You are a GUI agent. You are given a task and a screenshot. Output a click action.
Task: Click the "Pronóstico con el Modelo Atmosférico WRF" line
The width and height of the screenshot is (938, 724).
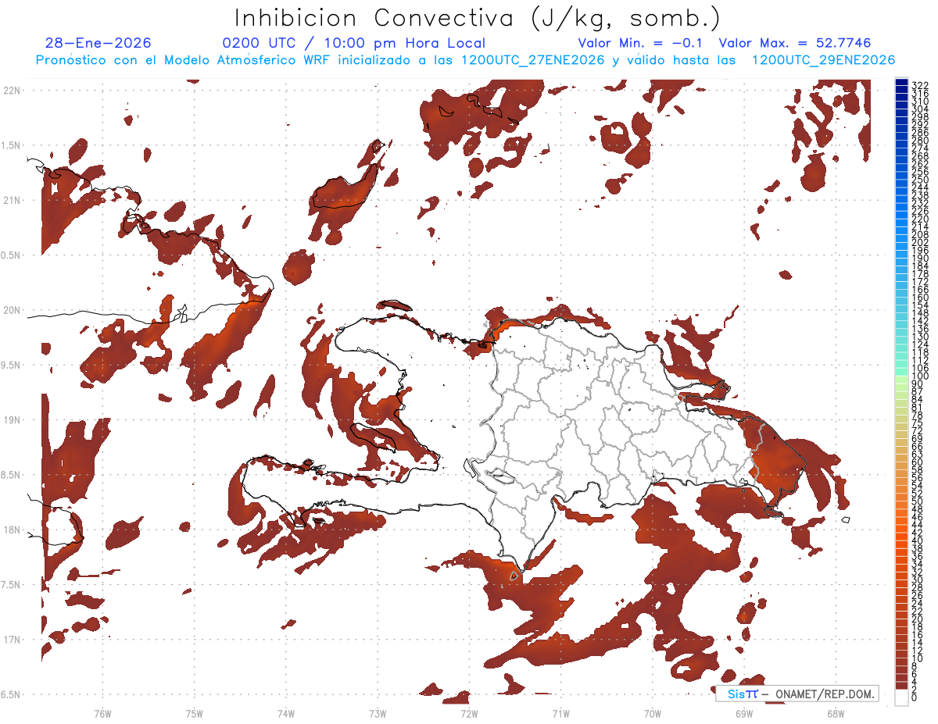coord(465,60)
